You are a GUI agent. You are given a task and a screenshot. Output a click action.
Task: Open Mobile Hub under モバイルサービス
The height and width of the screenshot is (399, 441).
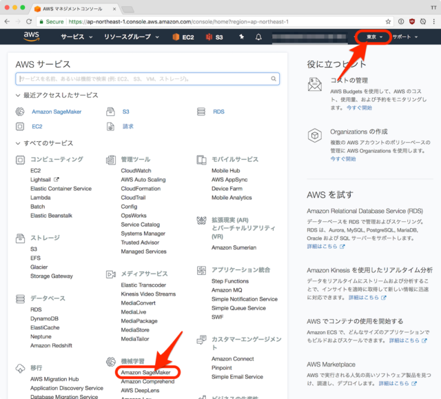[x=226, y=171]
